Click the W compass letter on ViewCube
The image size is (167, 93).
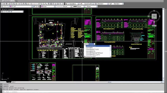(x=148, y=16)
